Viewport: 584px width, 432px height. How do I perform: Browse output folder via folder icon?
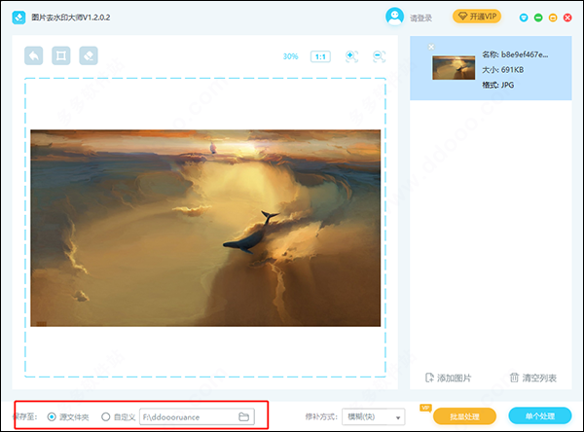244,416
